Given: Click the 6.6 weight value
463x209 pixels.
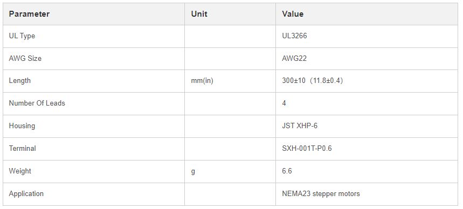Looking at the screenshot, I should point(287,171).
